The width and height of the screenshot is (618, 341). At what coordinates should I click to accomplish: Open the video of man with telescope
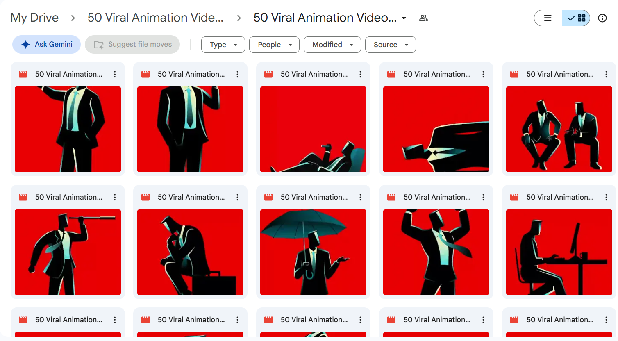[x=68, y=252]
